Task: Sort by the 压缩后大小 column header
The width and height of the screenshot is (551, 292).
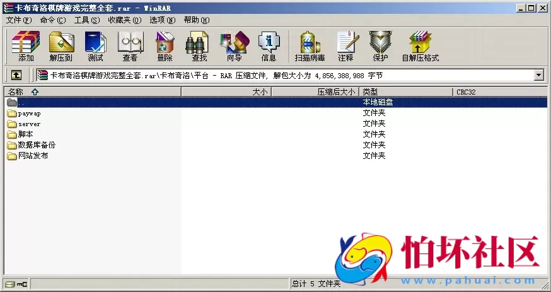Action: pyautogui.click(x=315, y=92)
